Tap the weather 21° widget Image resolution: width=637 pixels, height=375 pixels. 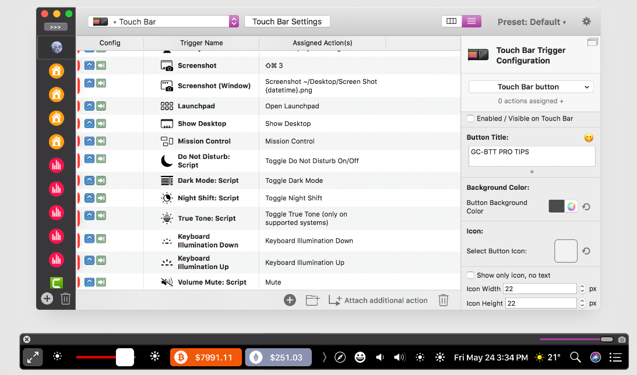(548, 357)
